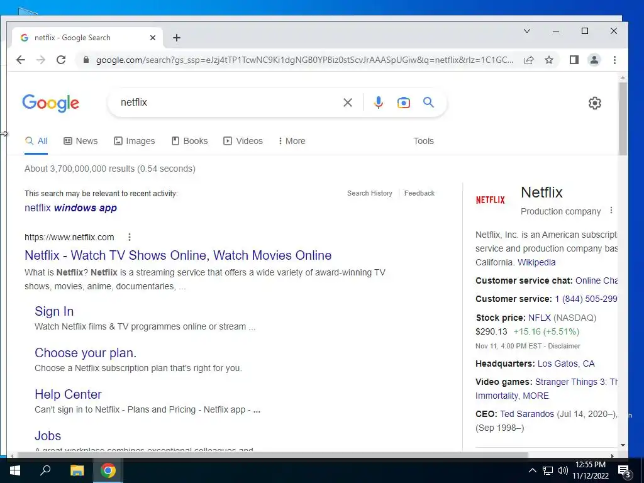This screenshot has width=644, height=483.
Task: Switch to the News tab
Action: pyautogui.click(x=81, y=141)
